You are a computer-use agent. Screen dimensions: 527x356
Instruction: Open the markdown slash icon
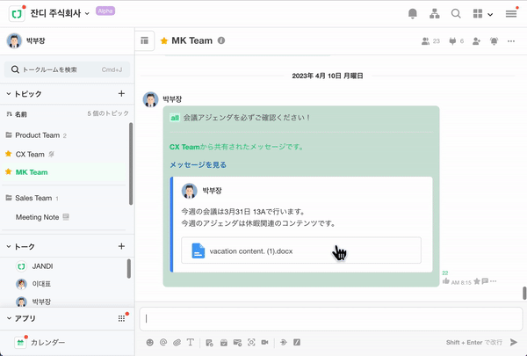tap(297, 343)
